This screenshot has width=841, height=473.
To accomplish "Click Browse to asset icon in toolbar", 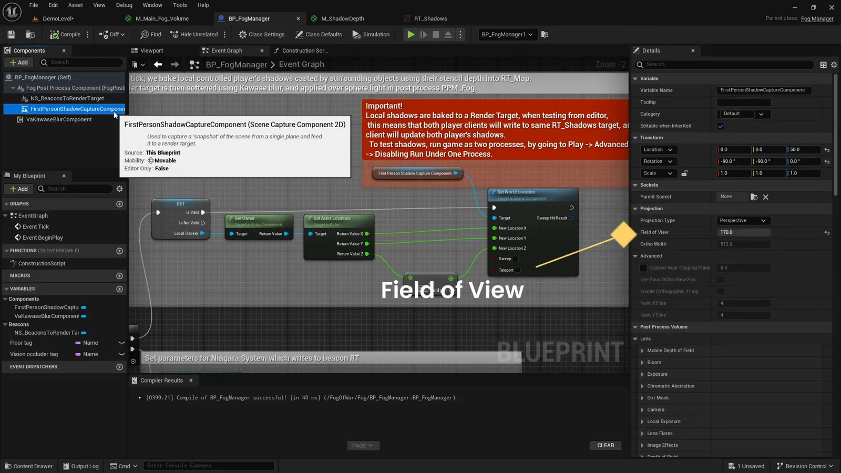I will (x=30, y=35).
